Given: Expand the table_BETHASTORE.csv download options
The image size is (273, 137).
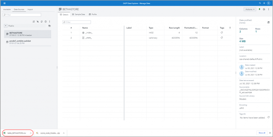Looking at the screenshot, I should (x=31, y=133).
